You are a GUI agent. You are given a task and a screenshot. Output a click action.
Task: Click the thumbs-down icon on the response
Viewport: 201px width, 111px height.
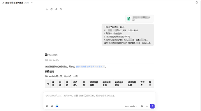[51, 9]
